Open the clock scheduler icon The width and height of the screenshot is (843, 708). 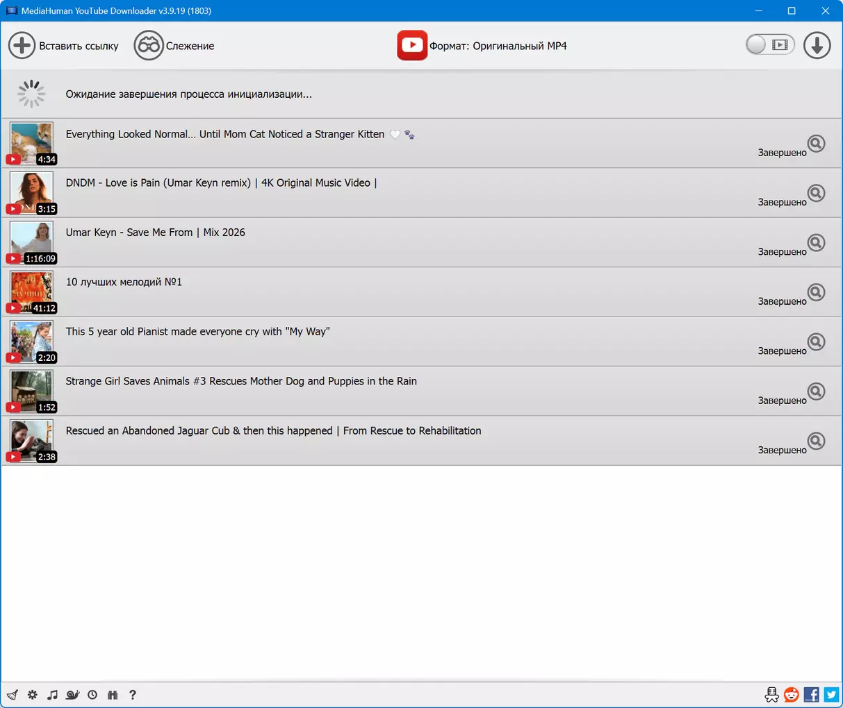(x=92, y=695)
